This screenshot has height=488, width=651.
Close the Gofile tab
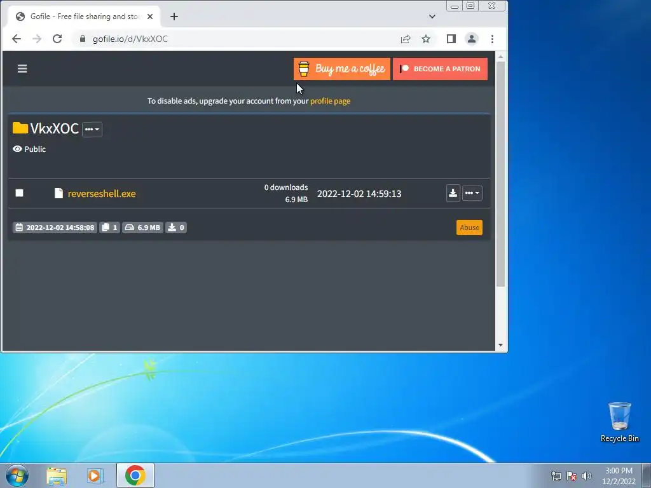pyautogui.click(x=150, y=17)
